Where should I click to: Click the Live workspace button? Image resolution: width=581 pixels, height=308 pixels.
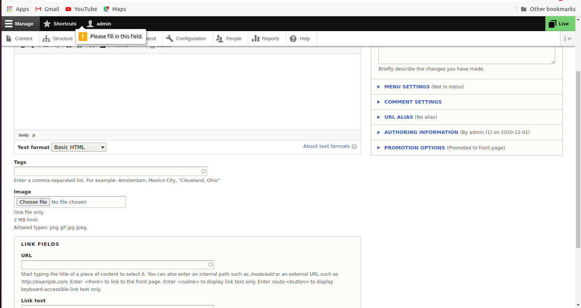click(560, 24)
